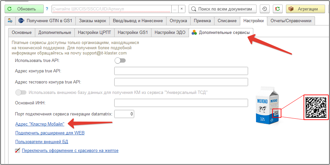The width and height of the screenshot is (330, 165).
Task: Click Переключить оформление с красивого на желтое
Action: [x=70, y=151]
